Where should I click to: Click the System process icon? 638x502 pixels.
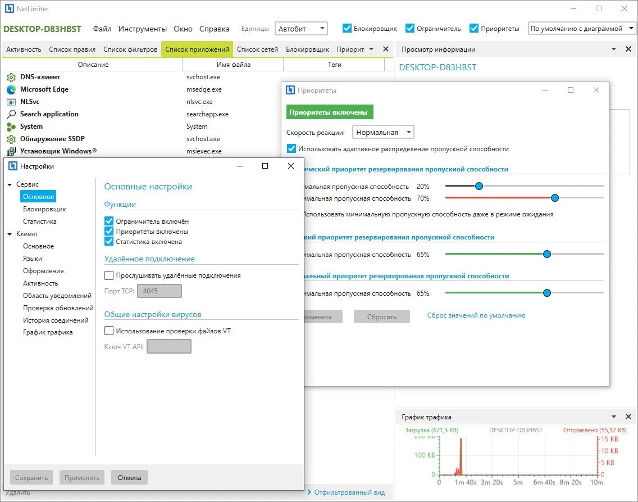click(11, 126)
